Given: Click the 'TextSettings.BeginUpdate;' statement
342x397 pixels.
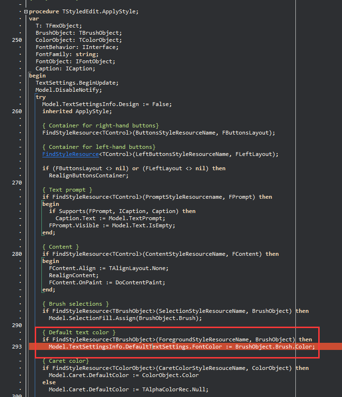Looking at the screenshot, I should (x=77, y=83).
